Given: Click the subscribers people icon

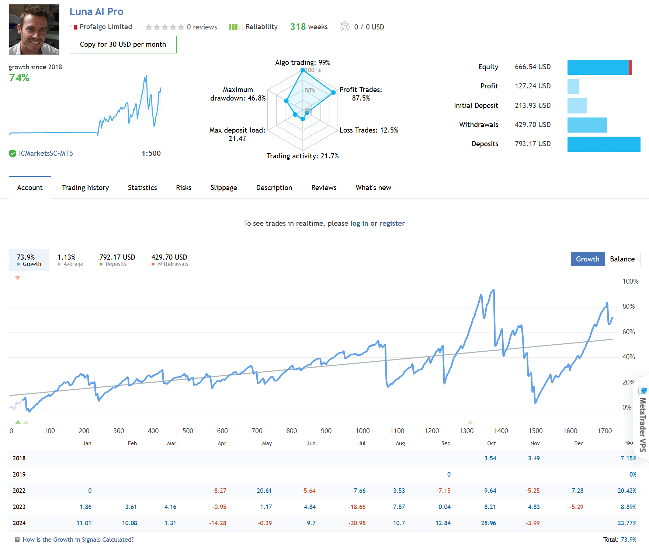Looking at the screenshot, I should [x=345, y=27].
